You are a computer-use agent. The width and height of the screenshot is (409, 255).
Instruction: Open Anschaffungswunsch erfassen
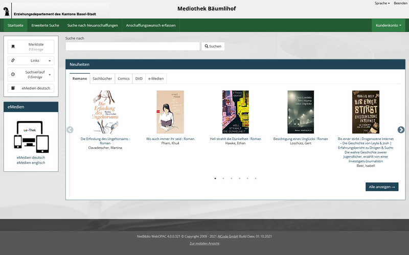[151, 25]
